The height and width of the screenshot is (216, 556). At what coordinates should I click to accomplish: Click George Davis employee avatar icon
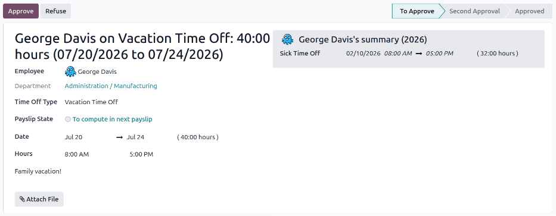tap(70, 71)
